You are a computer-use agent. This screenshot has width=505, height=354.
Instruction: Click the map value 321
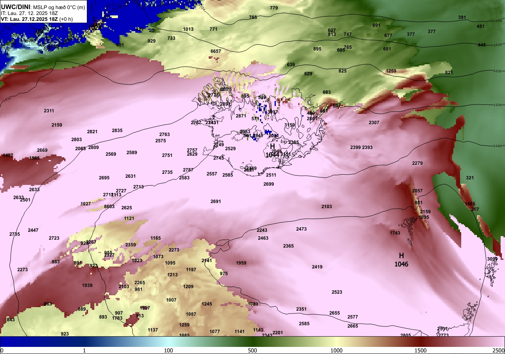(x=469, y=178)
